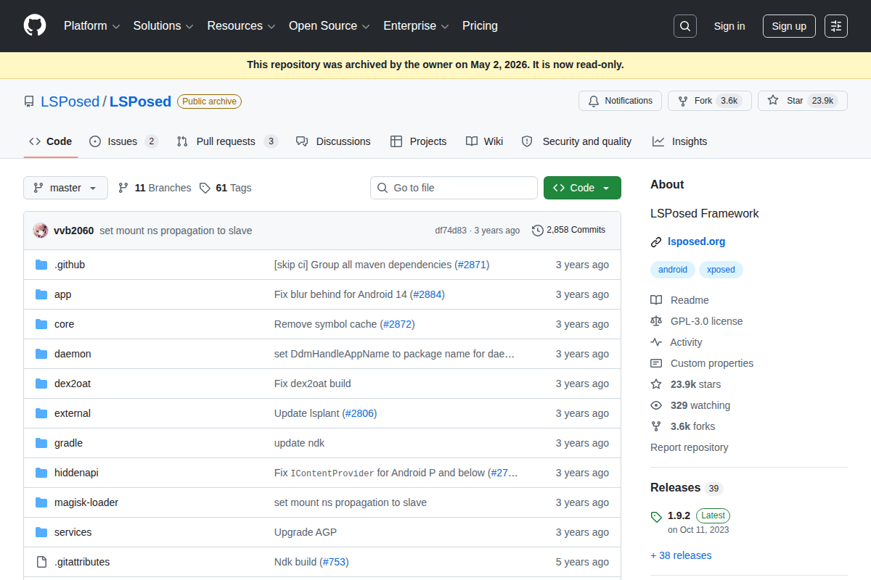Open the services folder
The width and height of the screenshot is (871, 580).
pos(73,532)
